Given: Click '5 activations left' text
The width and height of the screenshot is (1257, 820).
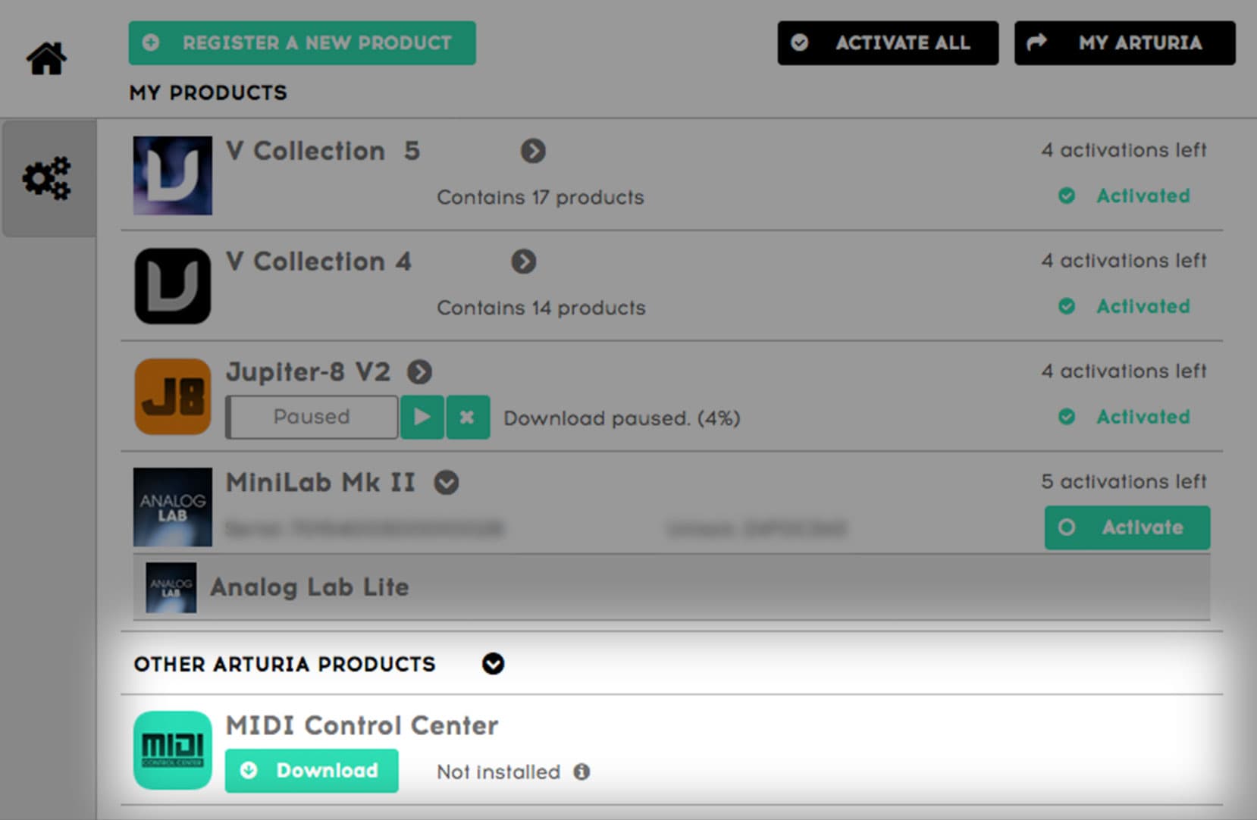Looking at the screenshot, I should [1124, 481].
